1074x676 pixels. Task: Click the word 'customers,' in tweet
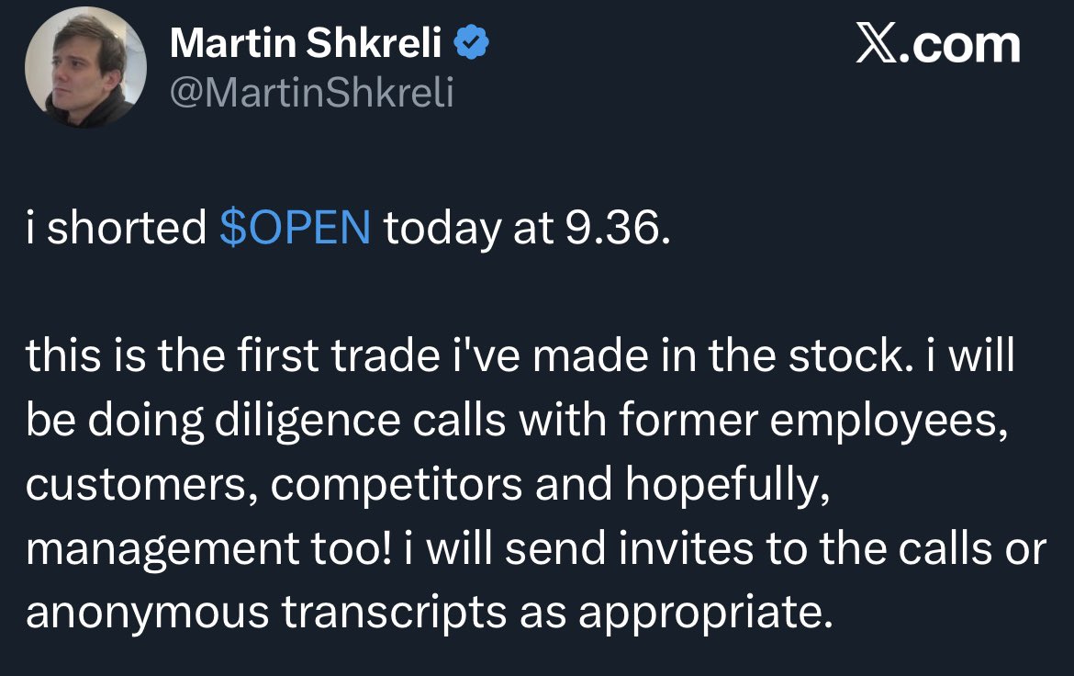pyautogui.click(x=141, y=485)
